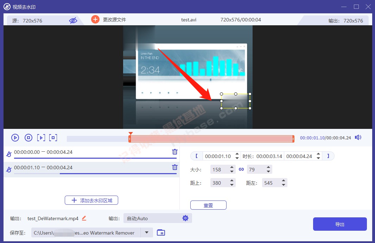
Task: Click the 时长: 00:00:03.14 duration text
Action: [x=262, y=156]
